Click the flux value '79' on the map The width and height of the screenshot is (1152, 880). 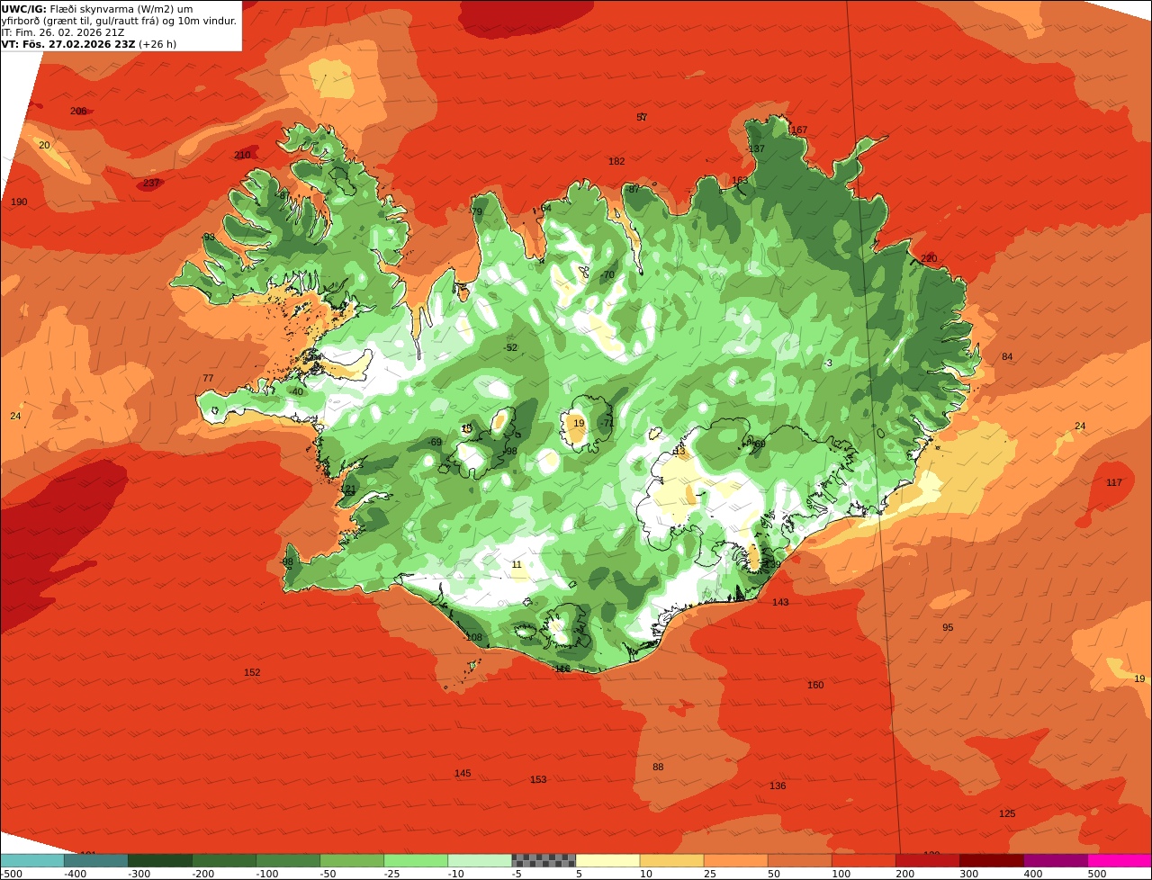click(477, 212)
